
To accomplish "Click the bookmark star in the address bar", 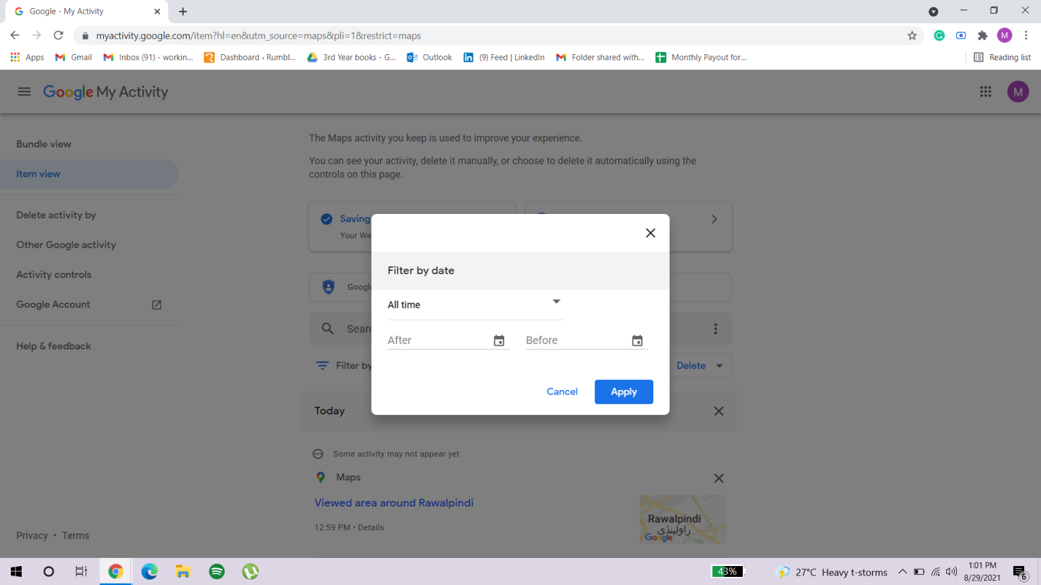I will coord(912,35).
